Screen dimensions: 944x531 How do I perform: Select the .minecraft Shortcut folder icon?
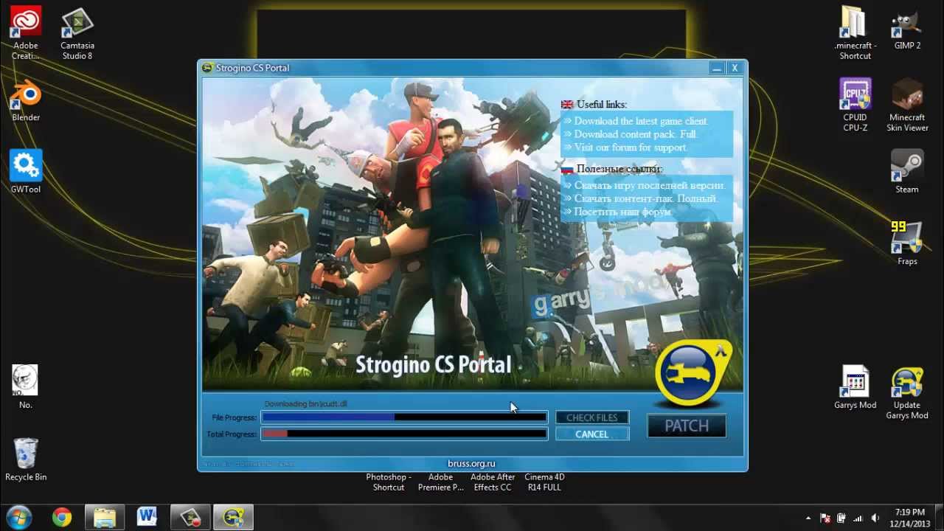click(x=855, y=33)
